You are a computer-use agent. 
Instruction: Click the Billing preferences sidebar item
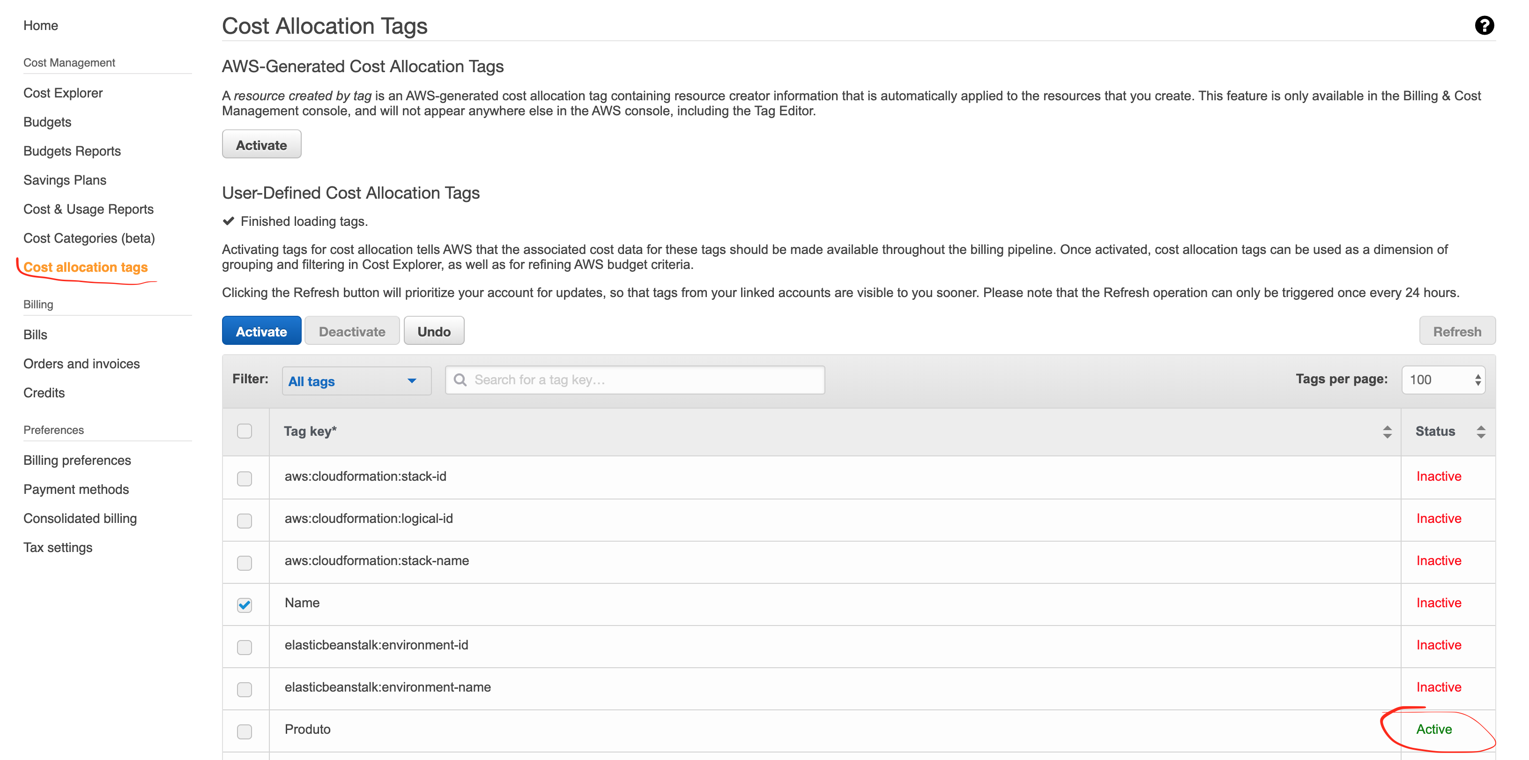point(78,460)
